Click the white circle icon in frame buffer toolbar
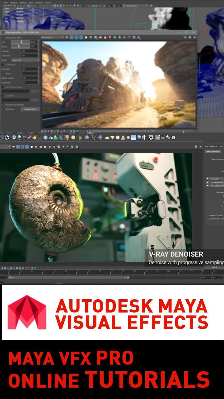This screenshot has height=399, width=224. pos(86,37)
